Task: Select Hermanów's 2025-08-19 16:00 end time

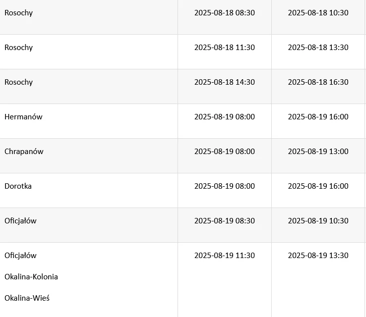Action: (318, 117)
